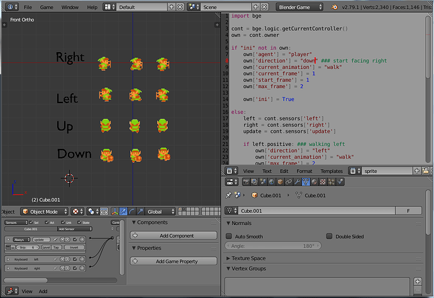Click the F fake user button
Viewport: 434px width, 298px height.
tap(408, 211)
